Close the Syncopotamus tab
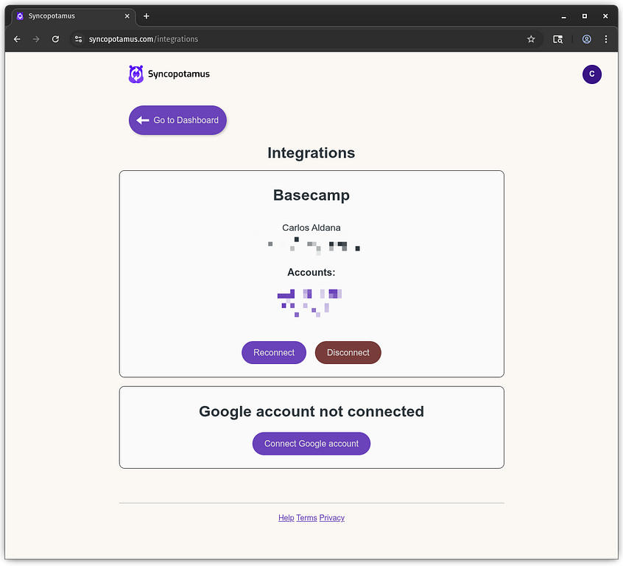The height and width of the screenshot is (566, 623). coord(127,16)
